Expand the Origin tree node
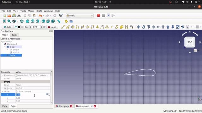This screenshot has height=113, width=202. pyautogui.click(x=8, y=50)
